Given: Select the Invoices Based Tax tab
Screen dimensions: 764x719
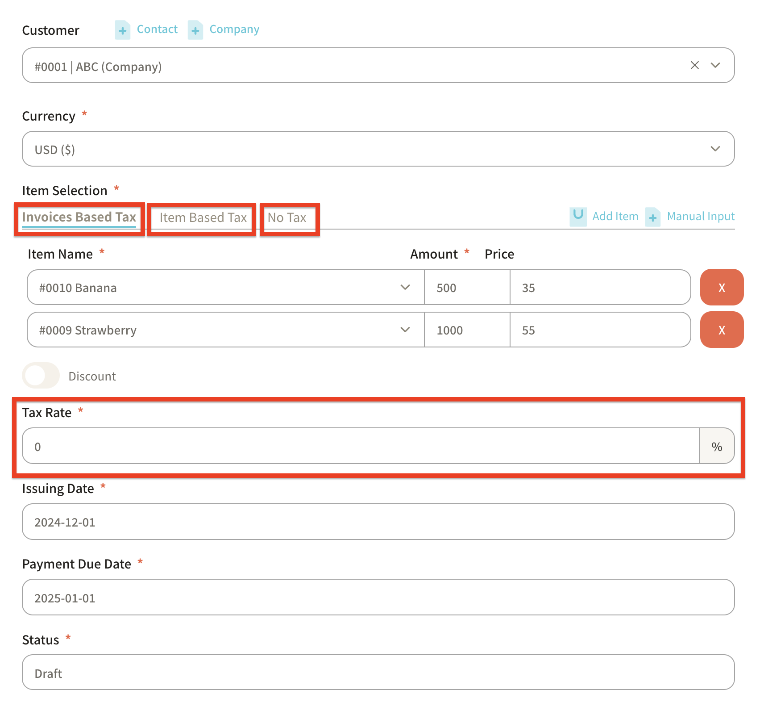Looking at the screenshot, I should point(79,217).
